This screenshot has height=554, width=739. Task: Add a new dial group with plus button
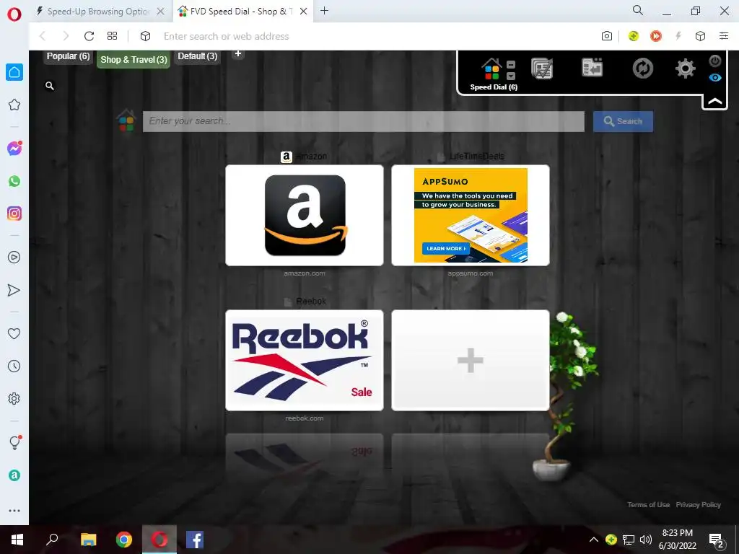[238, 53]
